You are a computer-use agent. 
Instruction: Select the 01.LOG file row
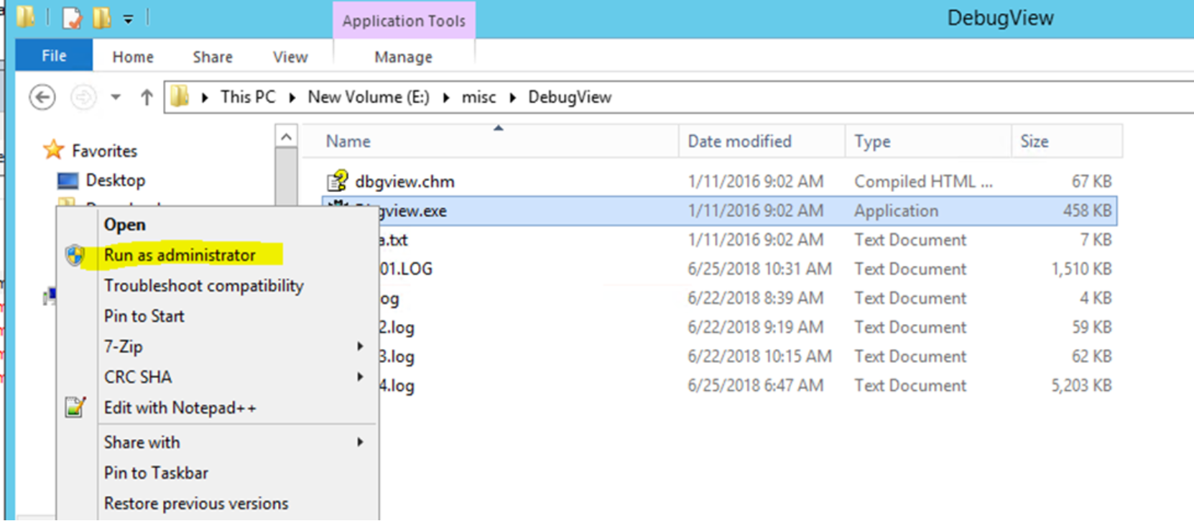pos(719,269)
